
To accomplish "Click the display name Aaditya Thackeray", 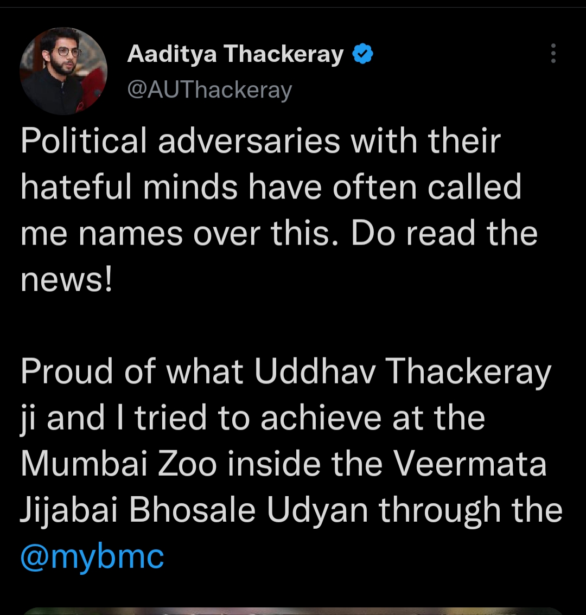I will click(x=234, y=53).
